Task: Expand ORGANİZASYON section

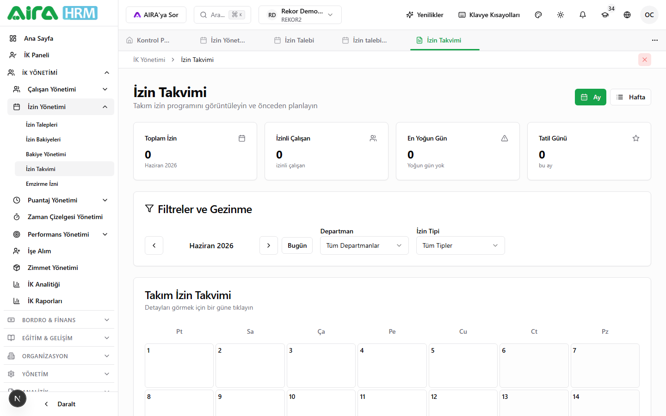Action: (59, 356)
